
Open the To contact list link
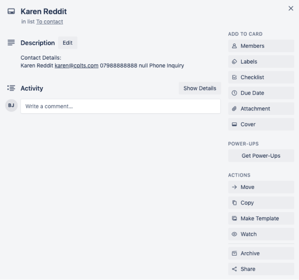click(49, 22)
